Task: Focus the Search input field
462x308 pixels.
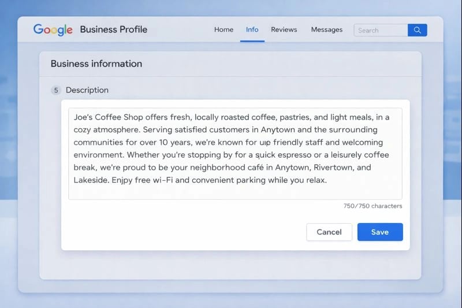Action: point(381,30)
